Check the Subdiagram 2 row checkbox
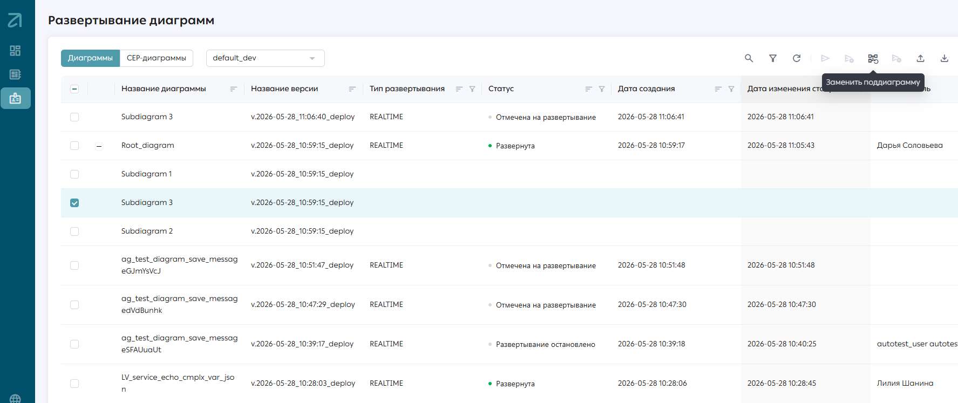 click(74, 231)
